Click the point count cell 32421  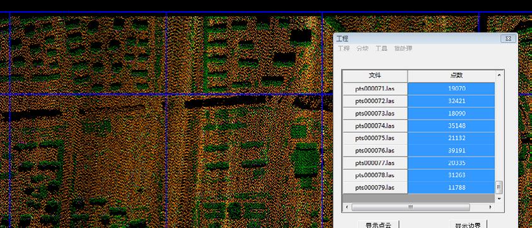pyautogui.click(x=451, y=101)
